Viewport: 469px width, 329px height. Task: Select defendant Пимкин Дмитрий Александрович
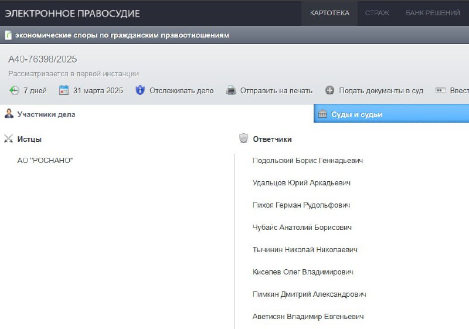(310, 294)
